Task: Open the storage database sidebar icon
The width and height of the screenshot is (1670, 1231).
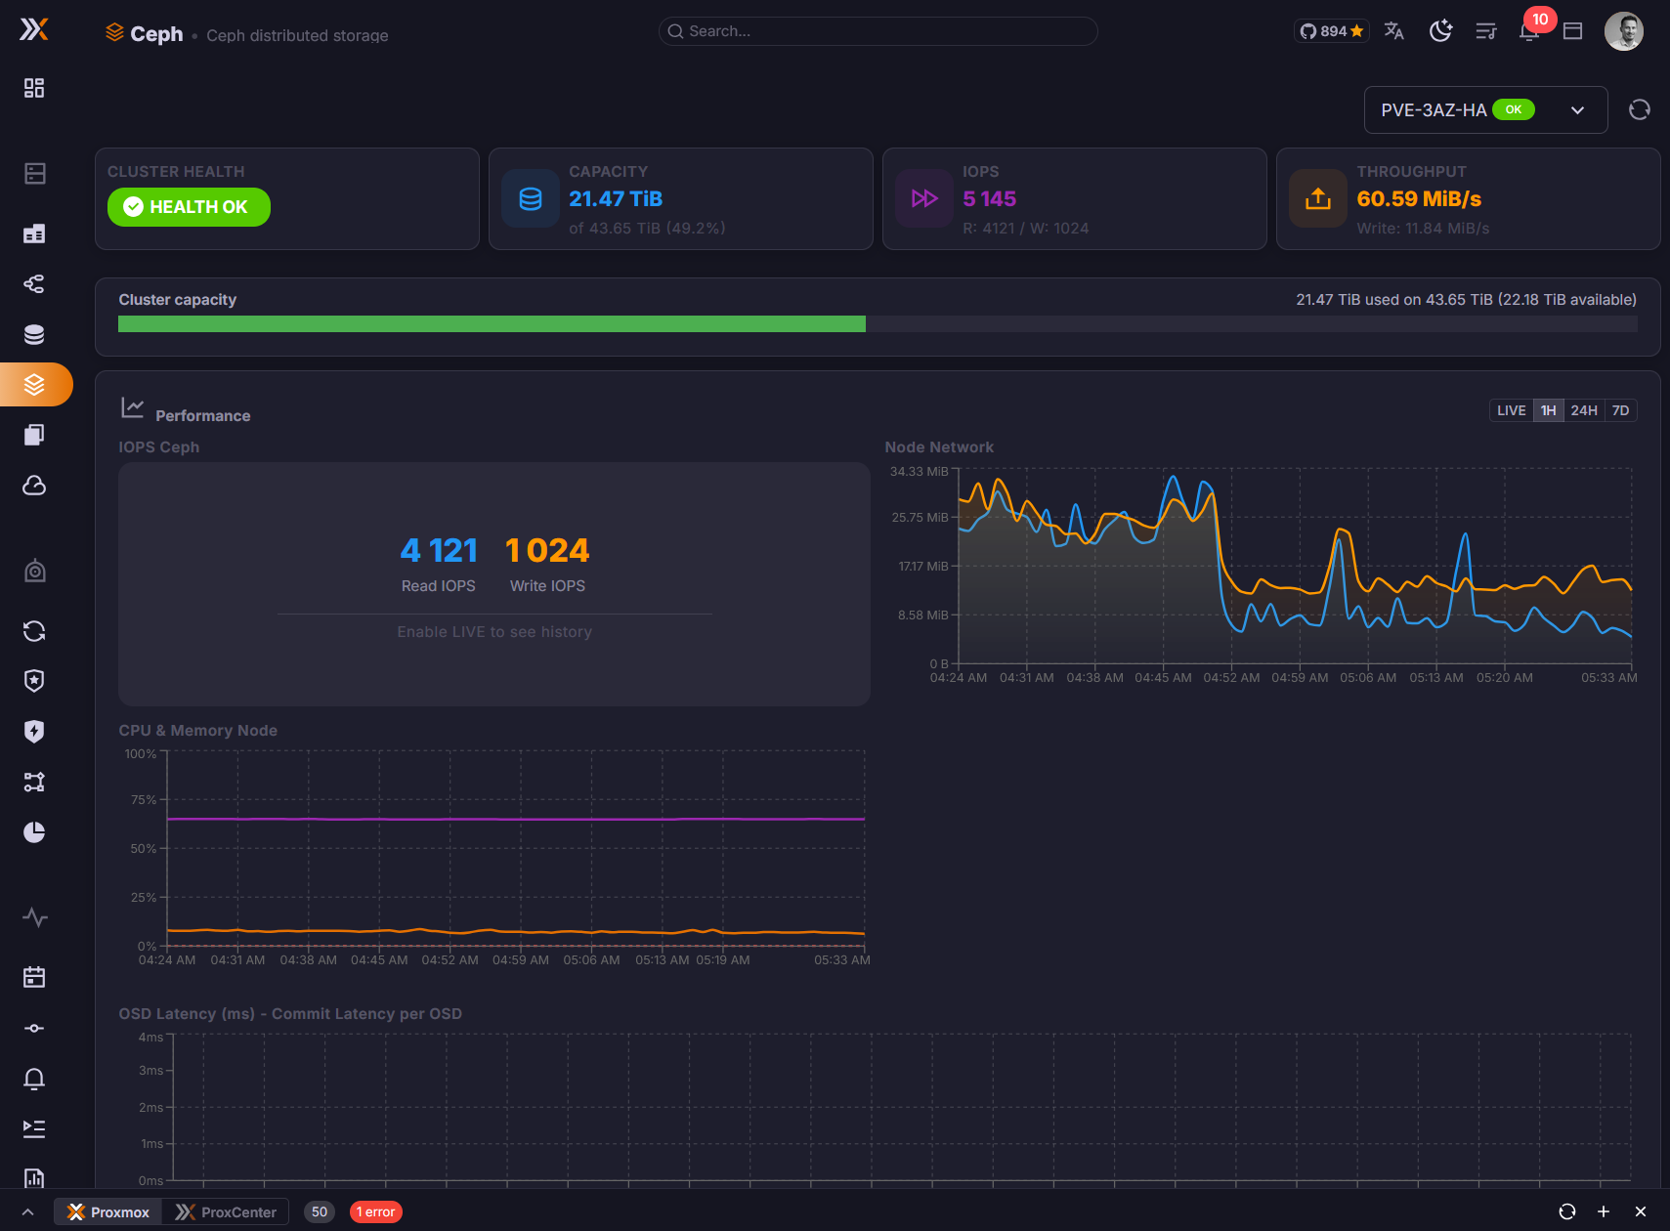Action: coord(34,334)
